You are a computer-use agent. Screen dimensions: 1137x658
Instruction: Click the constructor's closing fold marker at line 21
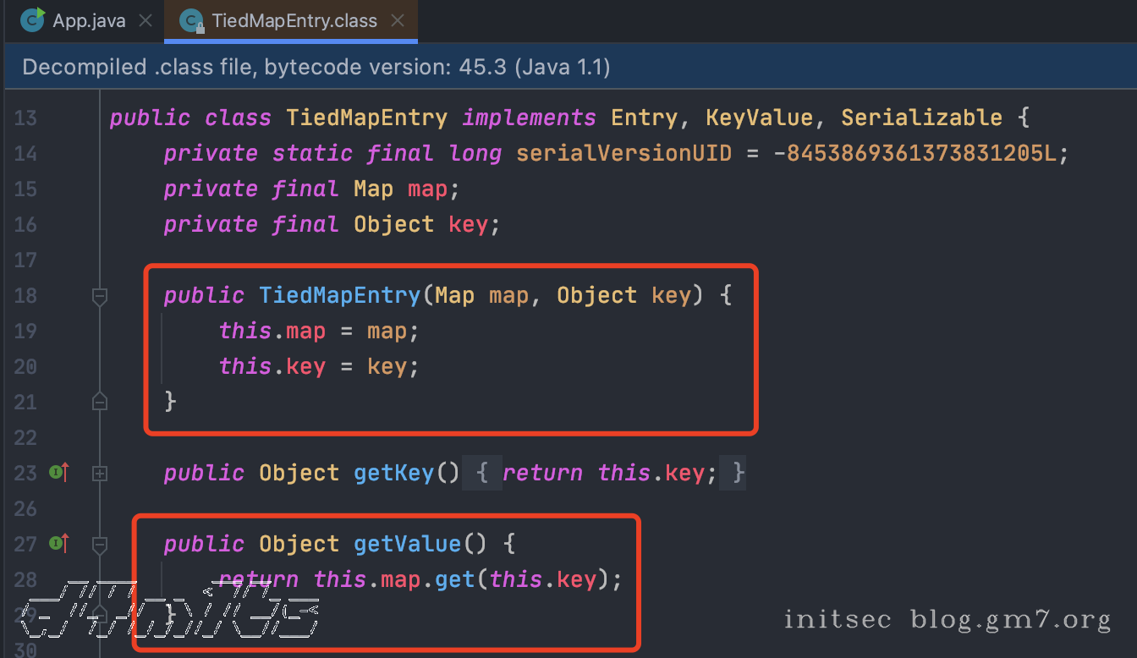100,402
